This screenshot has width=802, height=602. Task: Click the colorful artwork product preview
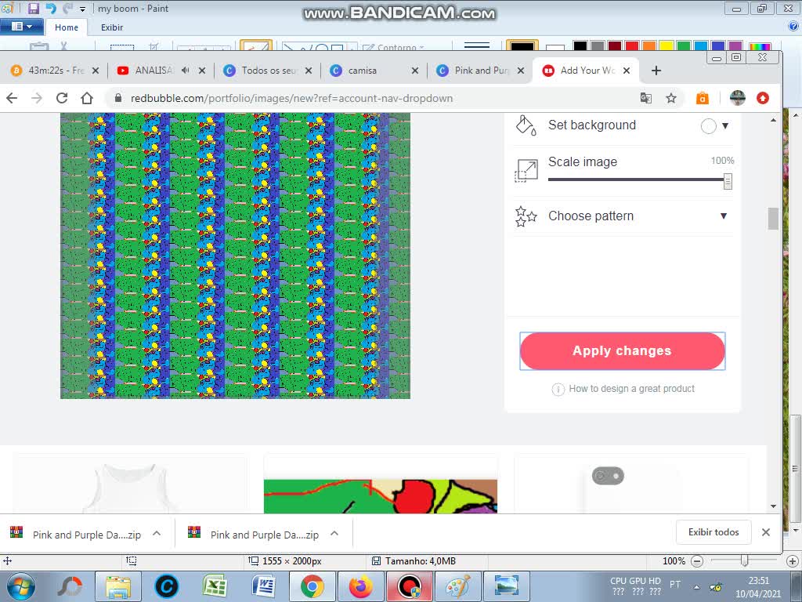[381, 496]
